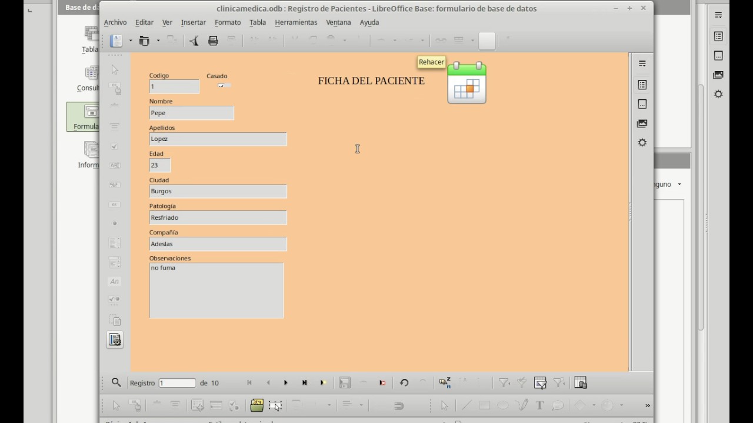Click the Registro number input box
753x423 pixels.
click(x=177, y=382)
